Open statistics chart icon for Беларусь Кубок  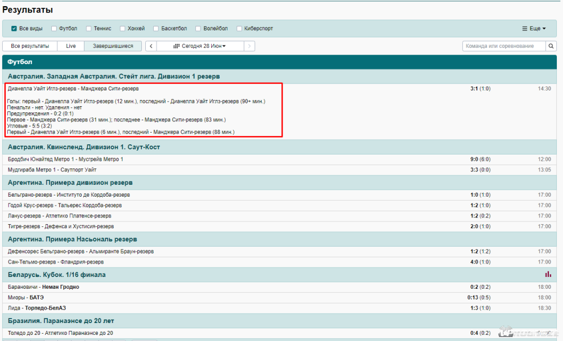pos(548,275)
